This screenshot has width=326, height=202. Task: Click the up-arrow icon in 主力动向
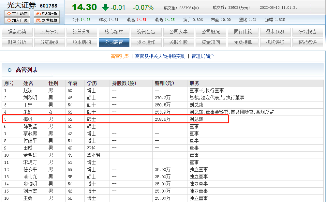9,14
